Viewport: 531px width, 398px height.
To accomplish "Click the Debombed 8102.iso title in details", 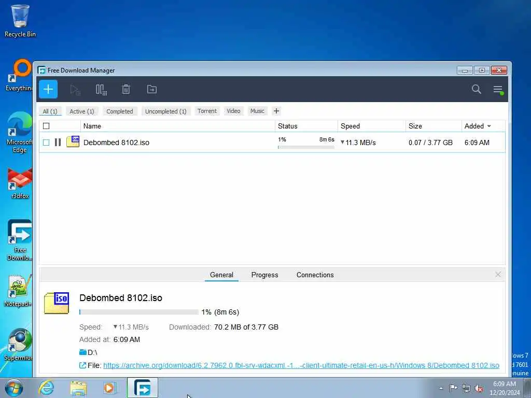I will 120,298.
